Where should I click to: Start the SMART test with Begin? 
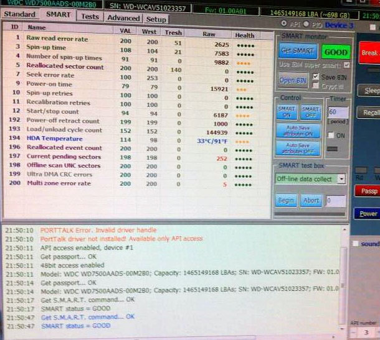pos(285,200)
